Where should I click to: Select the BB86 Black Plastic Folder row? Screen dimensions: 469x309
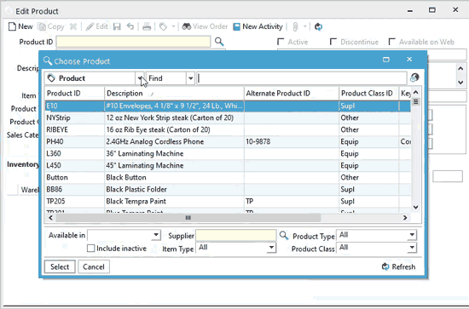point(228,189)
